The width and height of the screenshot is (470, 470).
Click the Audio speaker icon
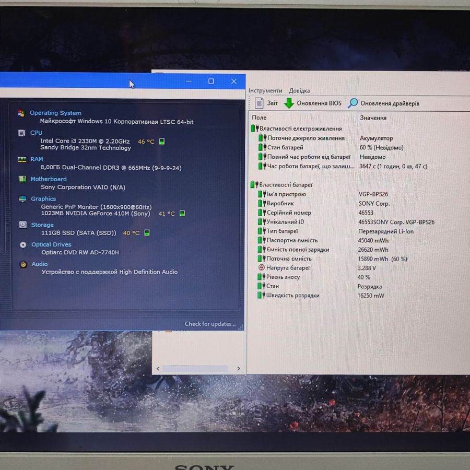pyautogui.click(x=23, y=264)
